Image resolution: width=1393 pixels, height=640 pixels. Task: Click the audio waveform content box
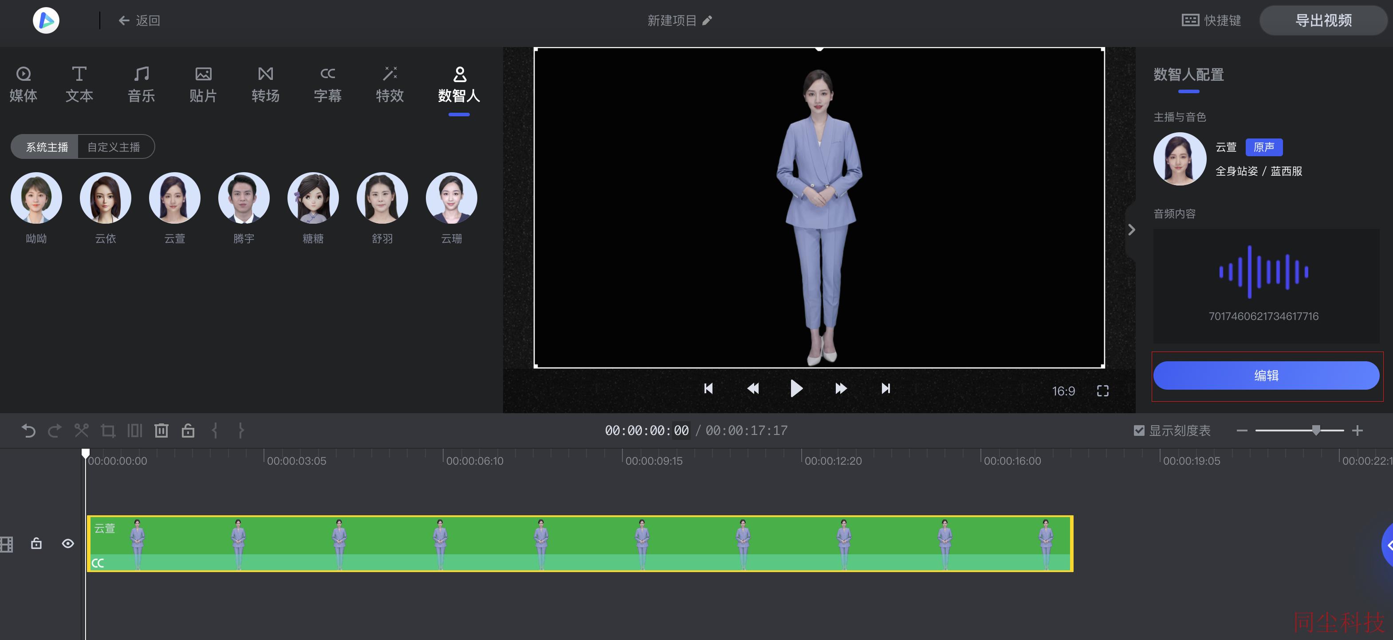point(1266,286)
